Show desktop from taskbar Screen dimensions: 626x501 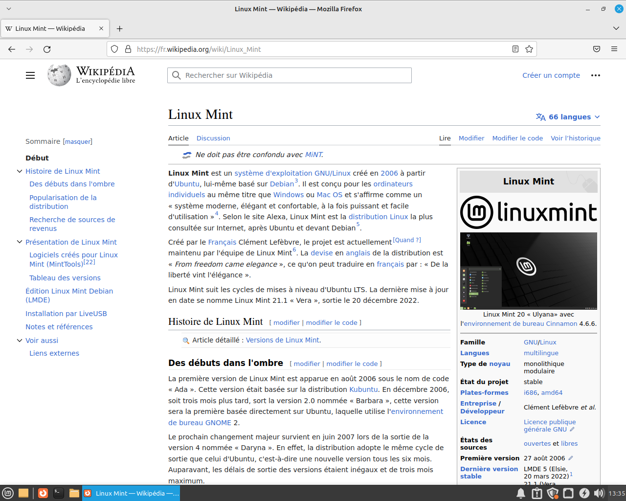pyautogui.click(x=23, y=493)
